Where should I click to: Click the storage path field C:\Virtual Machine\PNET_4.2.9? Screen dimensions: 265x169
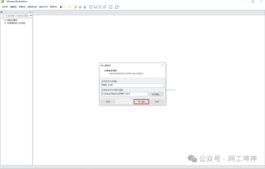coord(125,94)
